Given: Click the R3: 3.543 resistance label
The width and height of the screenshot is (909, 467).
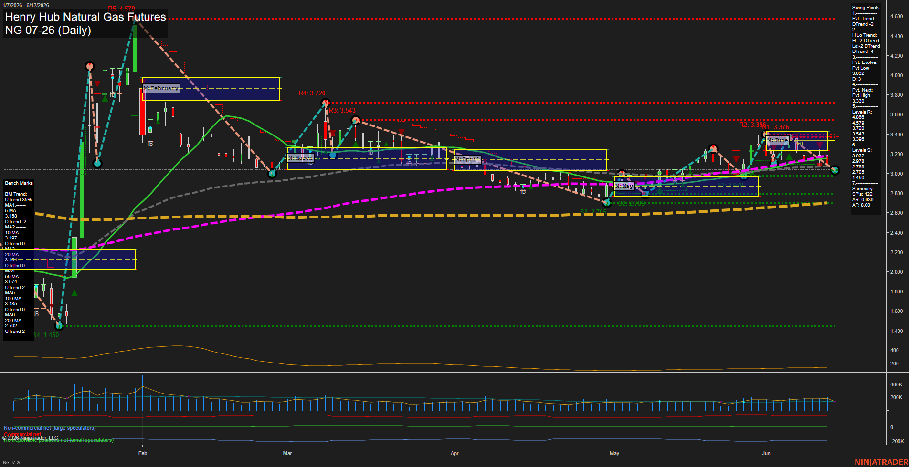Looking at the screenshot, I should click(342, 110).
